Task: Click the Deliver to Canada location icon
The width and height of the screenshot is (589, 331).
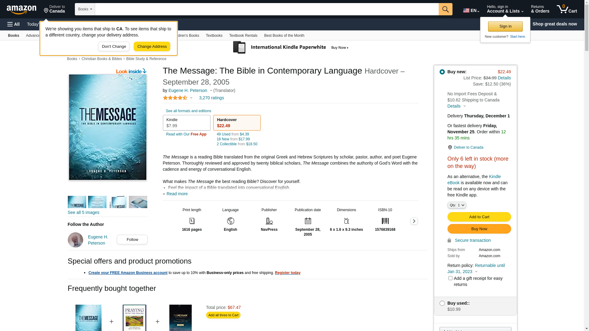Action: (x=450, y=147)
